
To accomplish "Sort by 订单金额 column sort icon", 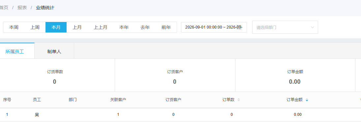I will pos(307,100).
